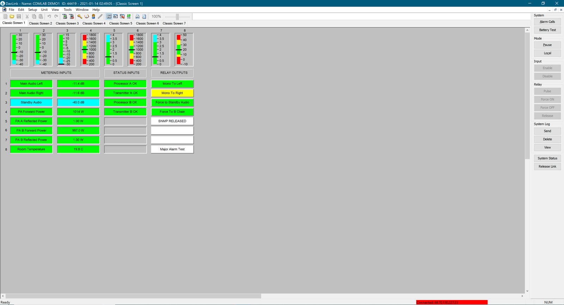Viewport: 564px width, 305px height.
Task: Click the gold key toolbar icon
Action: coord(80,17)
